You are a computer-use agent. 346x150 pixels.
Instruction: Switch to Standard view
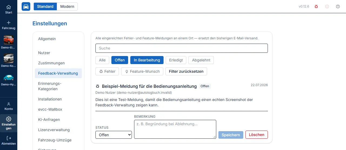(x=45, y=6)
